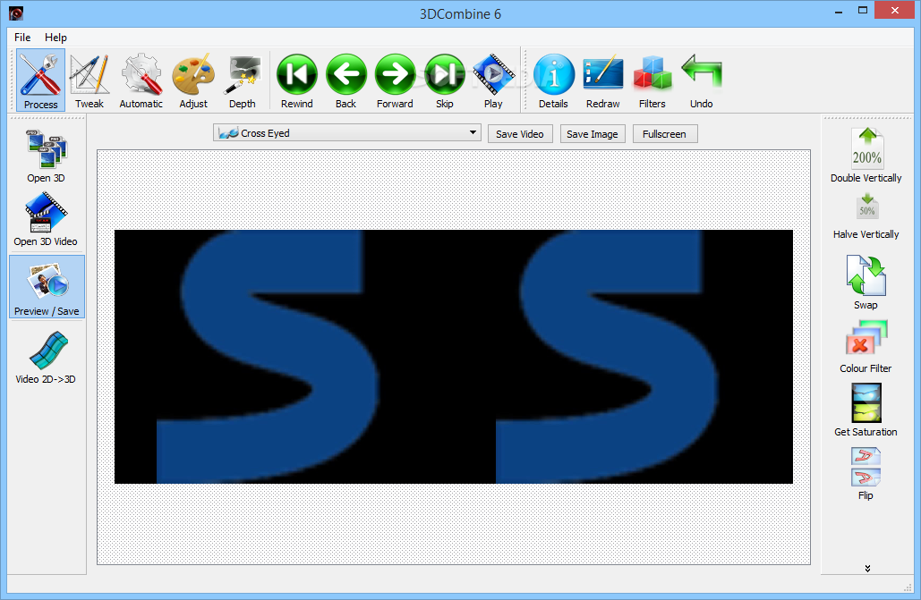The width and height of the screenshot is (921, 600).
Task: Expand the Cross Eyed output dropdown
Action: tap(347, 133)
